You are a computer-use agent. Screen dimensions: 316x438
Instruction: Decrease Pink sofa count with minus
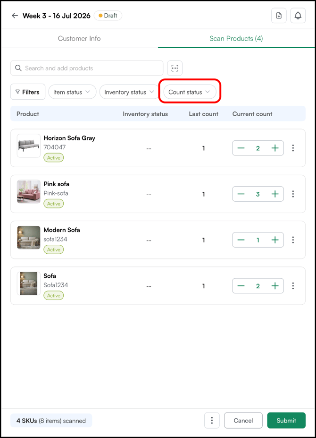coord(241,194)
